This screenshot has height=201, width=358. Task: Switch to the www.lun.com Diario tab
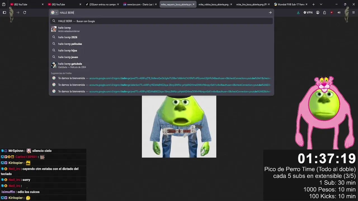click(x=140, y=4)
